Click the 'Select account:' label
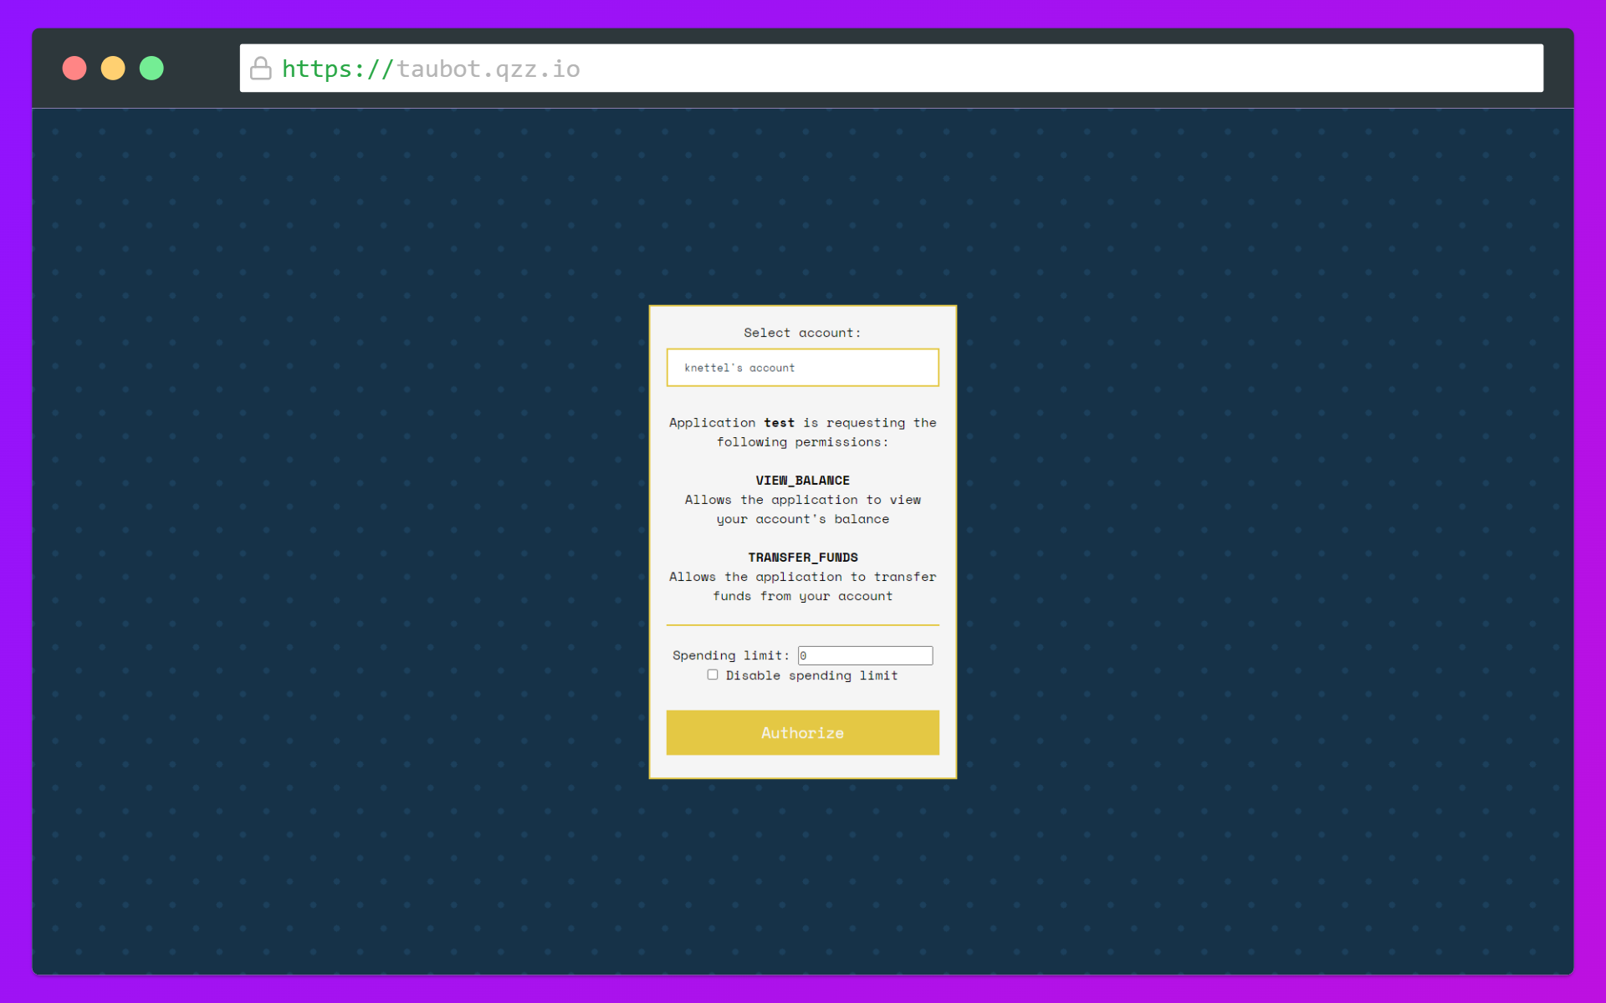Image resolution: width=1606 pixels, height=1003 pixels. click(802, 333)
